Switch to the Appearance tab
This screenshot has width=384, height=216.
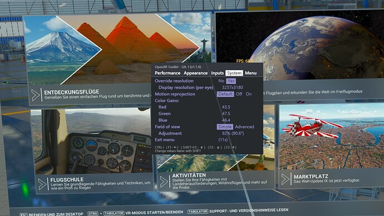coord(195,73)
